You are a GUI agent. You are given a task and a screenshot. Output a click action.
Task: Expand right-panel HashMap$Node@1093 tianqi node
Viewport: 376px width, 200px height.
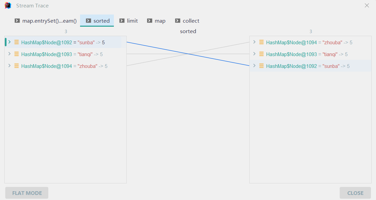[254, 54]
